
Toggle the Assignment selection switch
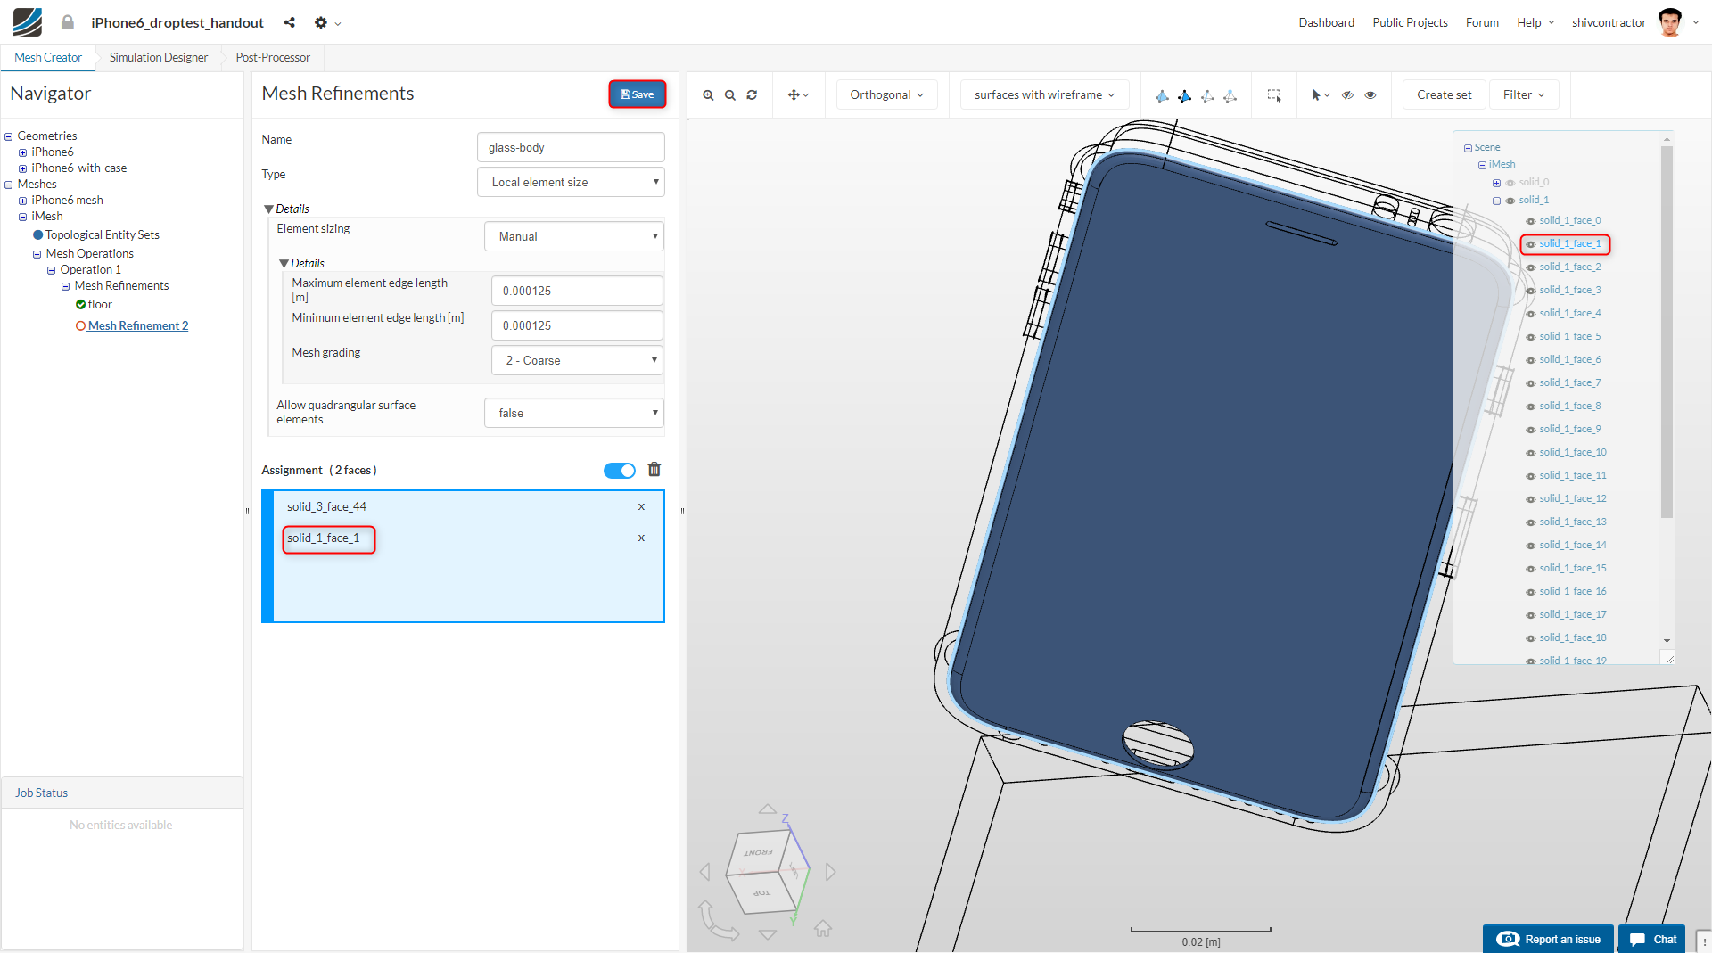tap(619, 471)
